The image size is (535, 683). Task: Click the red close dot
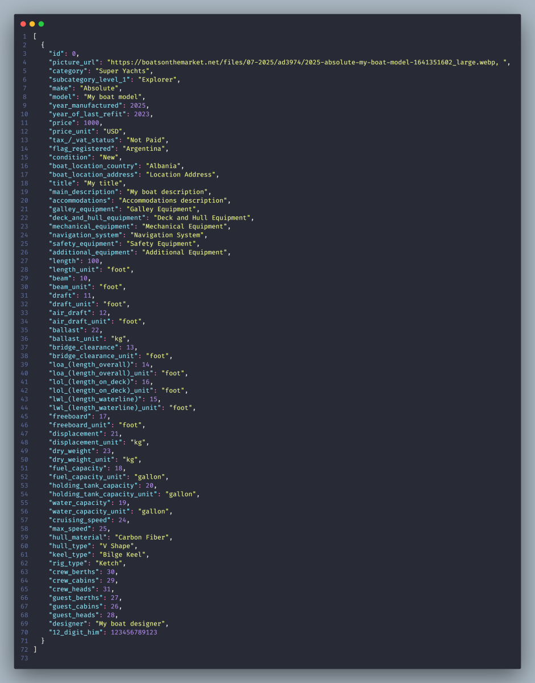click(23, 24)
